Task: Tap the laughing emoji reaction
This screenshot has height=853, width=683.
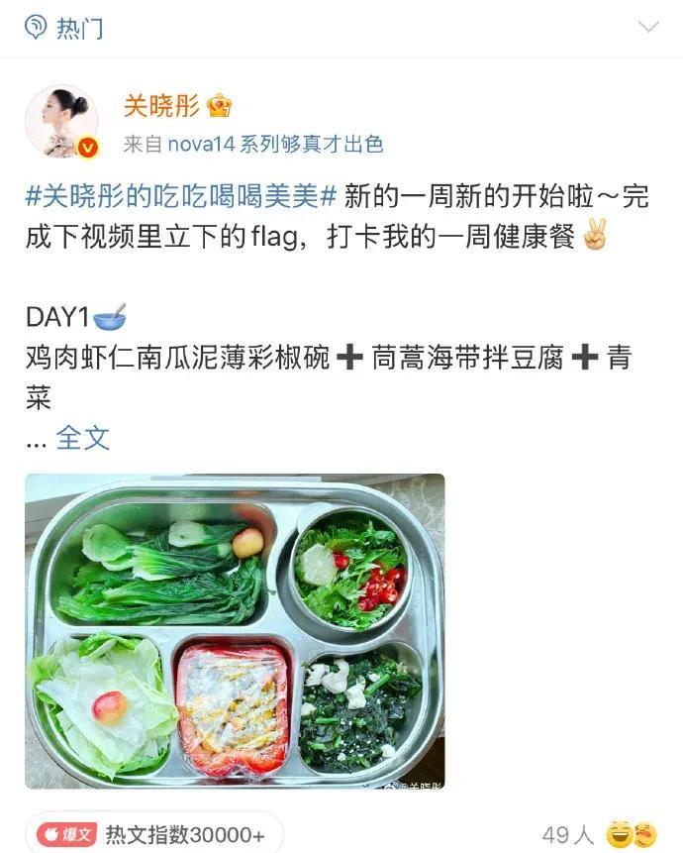Action: click(x=619, y=834)
